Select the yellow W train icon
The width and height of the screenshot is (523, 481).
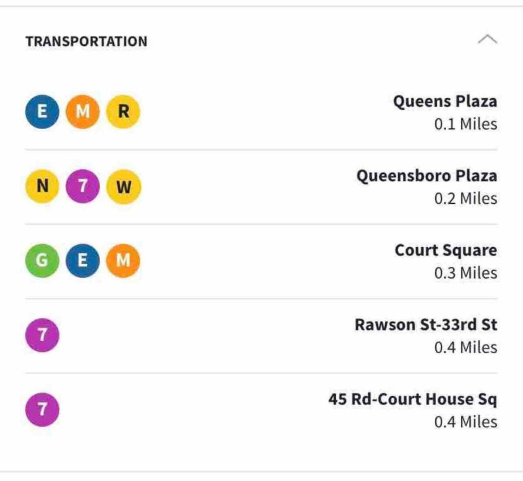pyautogui.click(x=123, y=186)
